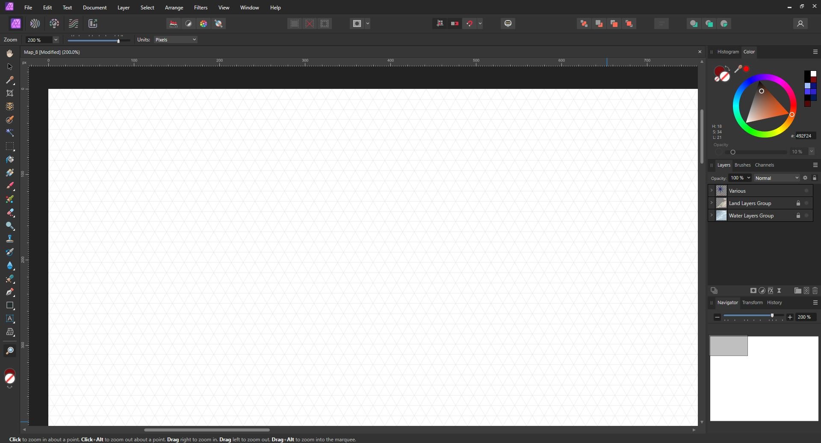Image resolution: width=821 pixels, height=443 pixels.
Task: Select the View hand tool
Action: point(10,53)
